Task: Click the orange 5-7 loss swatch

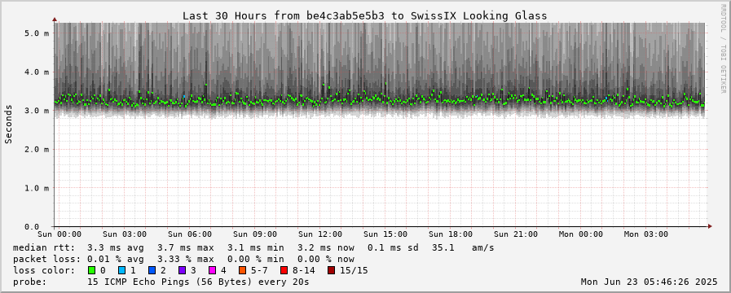Action: [242, 271]
